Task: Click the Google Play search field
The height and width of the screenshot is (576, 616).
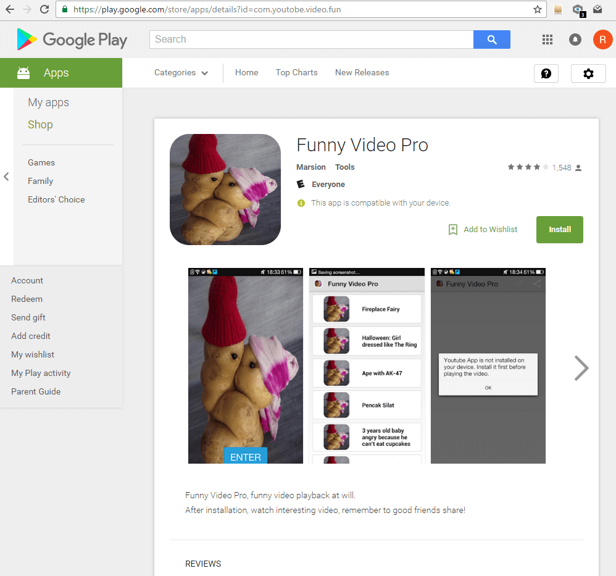Action: (x=311, y=40)
